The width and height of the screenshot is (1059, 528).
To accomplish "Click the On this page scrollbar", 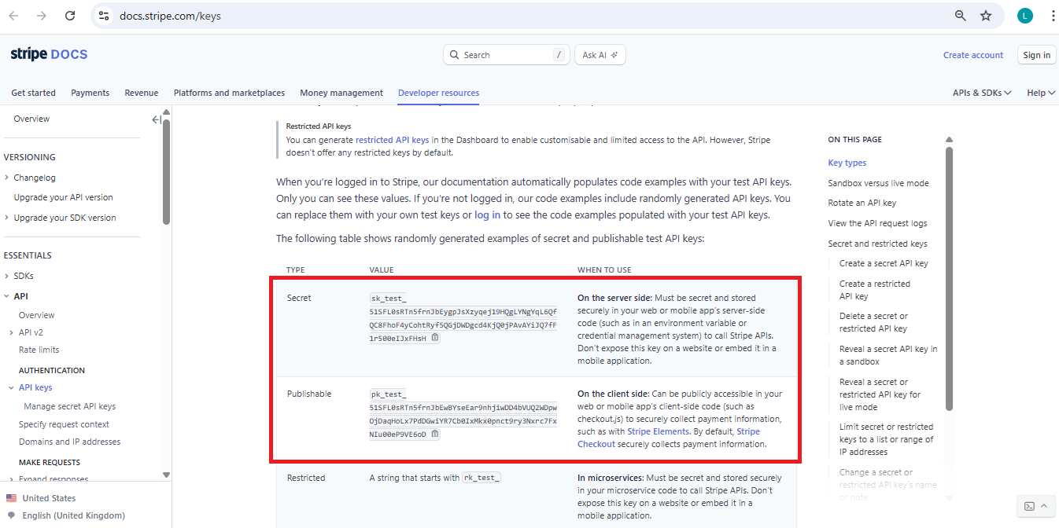I will click(950, 279).
